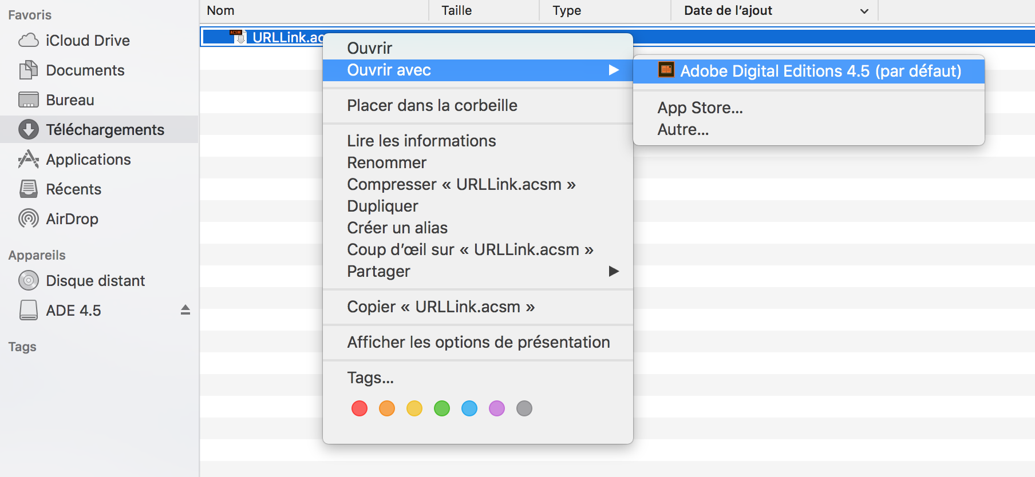Choose Placer dans la corbeille
Screen dimensions: 1035x477
click(x=432, y=106)
